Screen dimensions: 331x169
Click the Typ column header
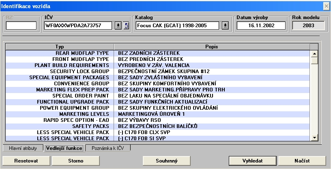tap(60, 47)
